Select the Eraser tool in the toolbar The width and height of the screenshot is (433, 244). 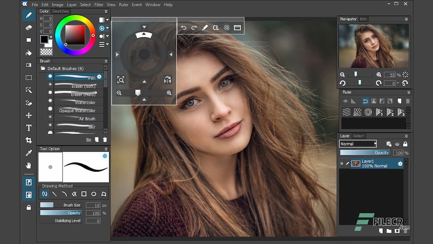pyautogui.click(x=28, y=28)
